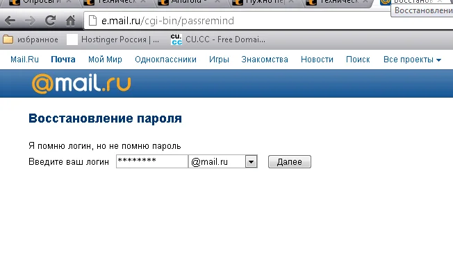Screen dimensions: 453x277
Task: Click the browser forward arrow
Action: [30, 21]
